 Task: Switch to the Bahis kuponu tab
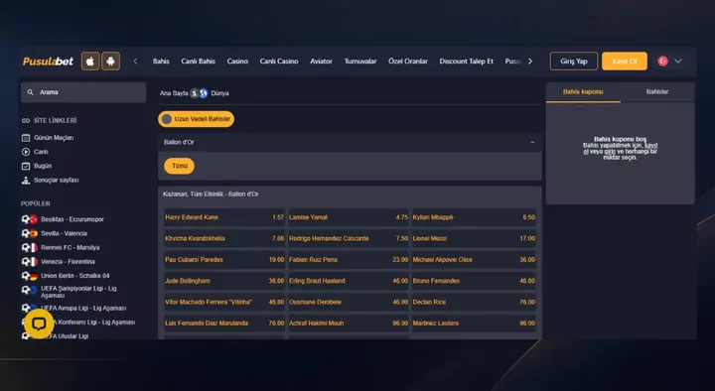583,92
